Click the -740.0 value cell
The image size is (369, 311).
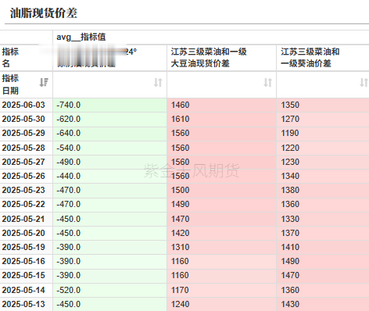tap(109, 105)
